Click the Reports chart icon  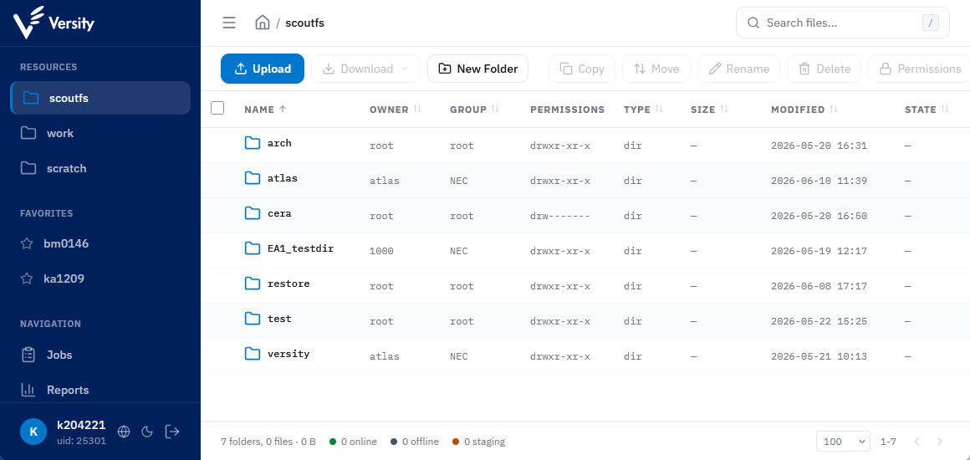[x=28, y=390]
